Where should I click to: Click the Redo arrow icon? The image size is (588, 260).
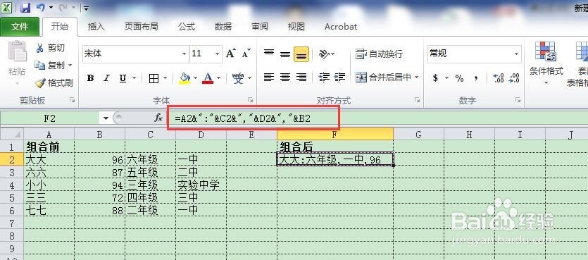click(x=63, y=8)
